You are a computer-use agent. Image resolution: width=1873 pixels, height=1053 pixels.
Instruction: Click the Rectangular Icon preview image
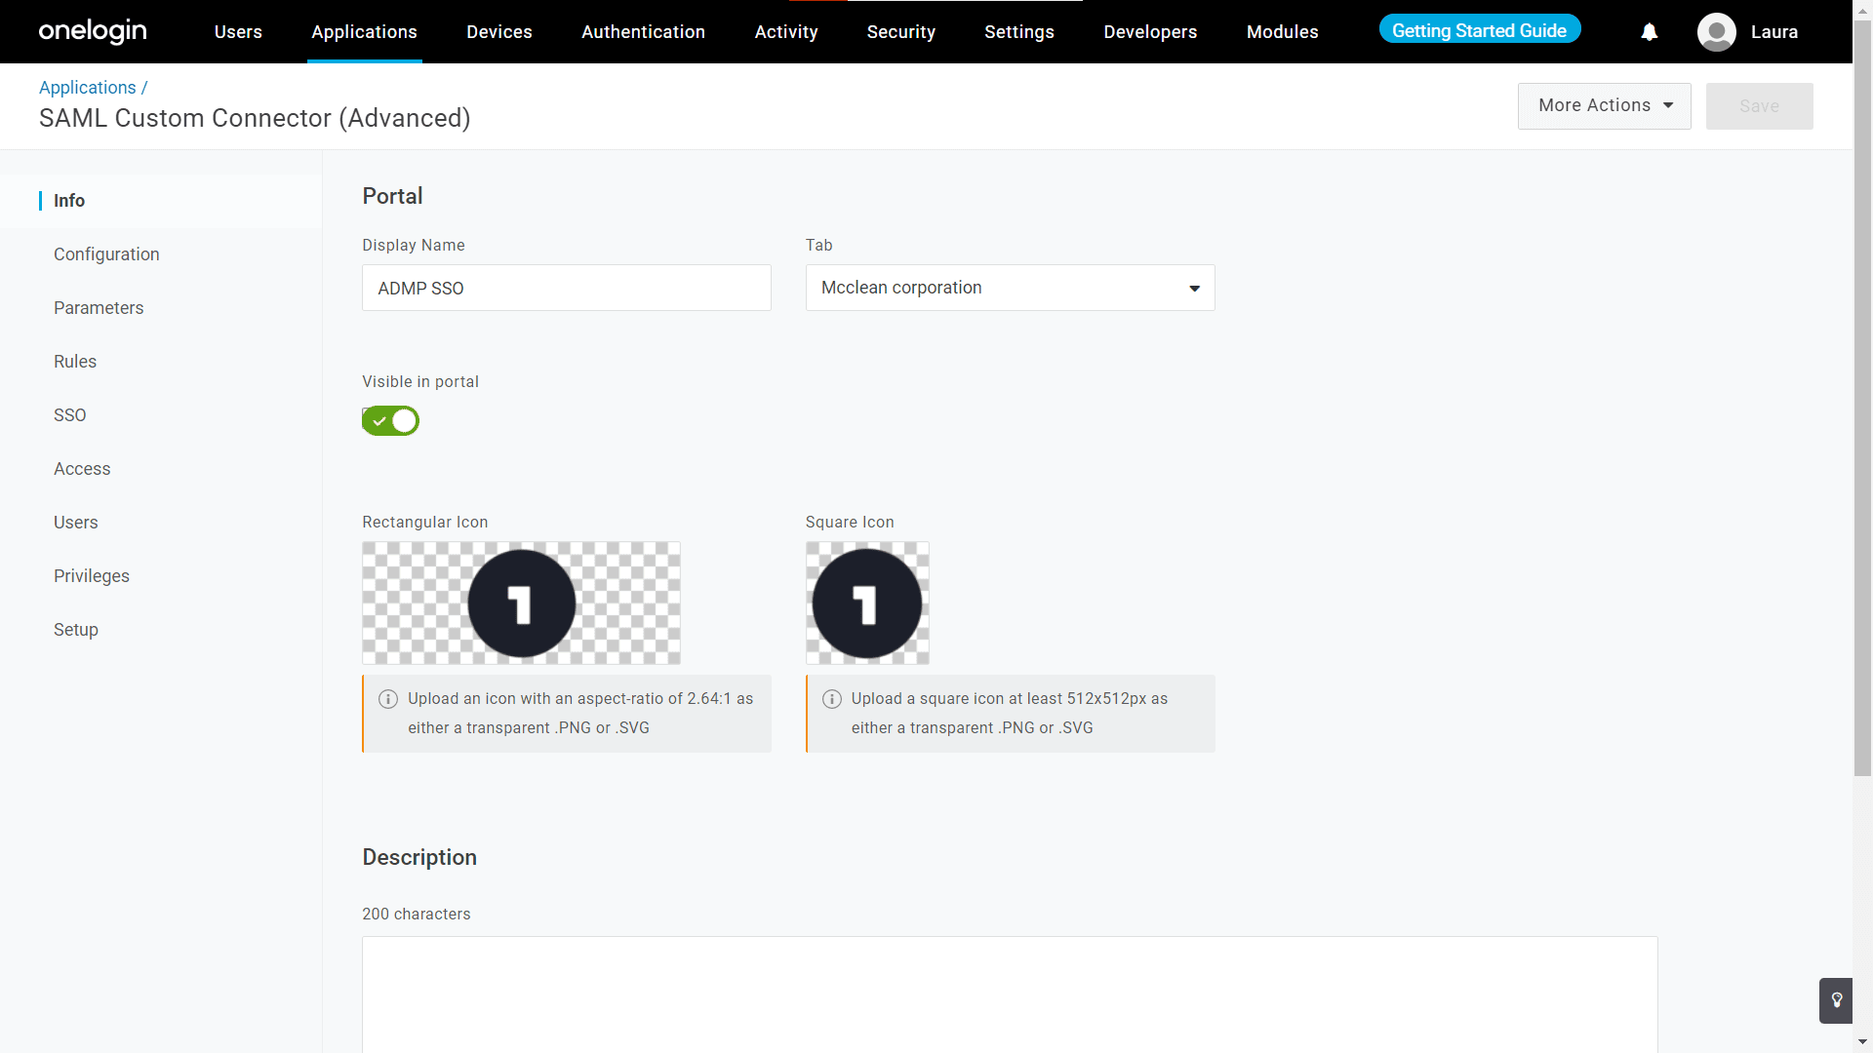[x=521, y=603]
